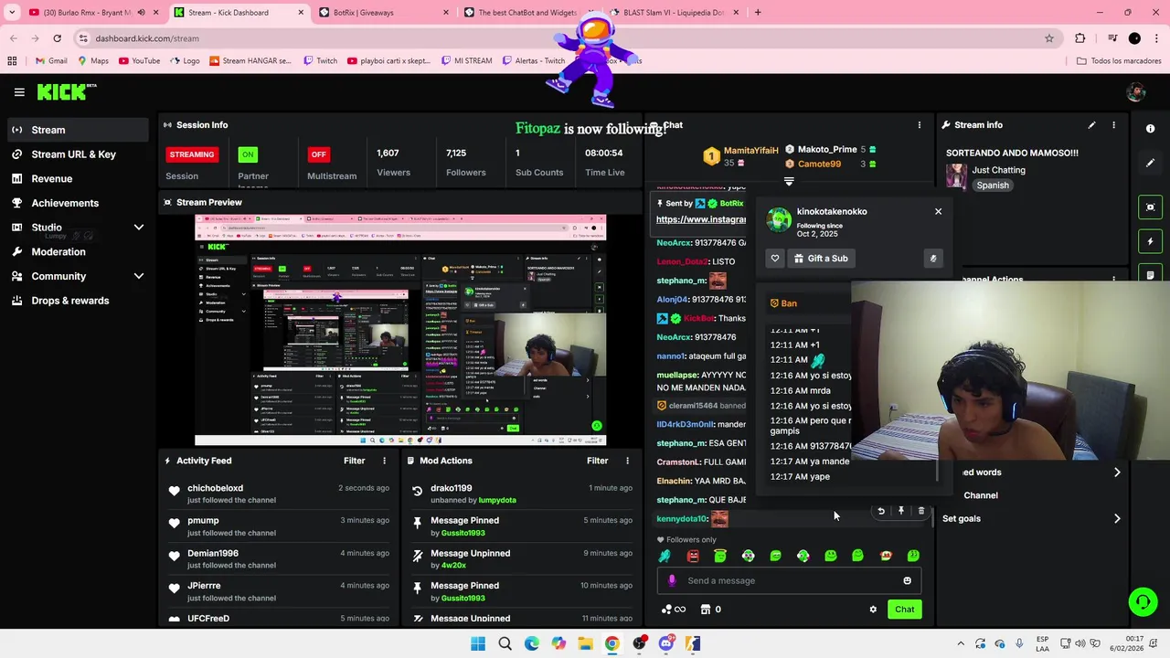Switch to BotRix Giveaways browser tab
Image resolution: width=1170 pixels, height=658 pixels.
pos(384,13)
